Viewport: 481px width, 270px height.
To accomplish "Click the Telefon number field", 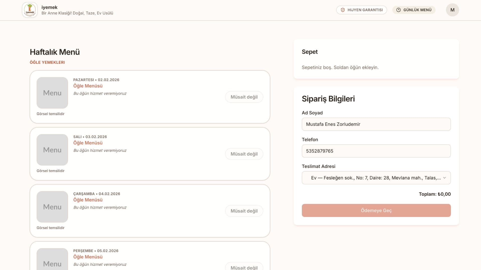I will tap(376, 151).
